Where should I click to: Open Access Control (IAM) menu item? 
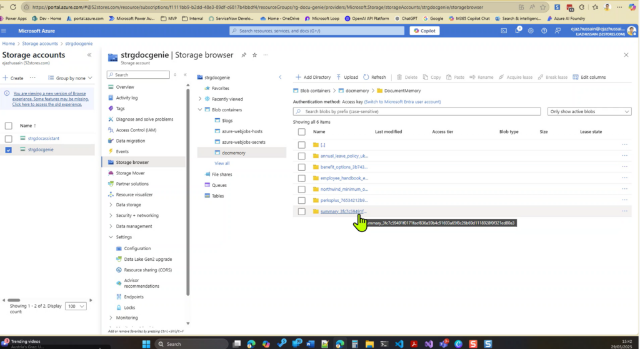click(x=136, y=130)
